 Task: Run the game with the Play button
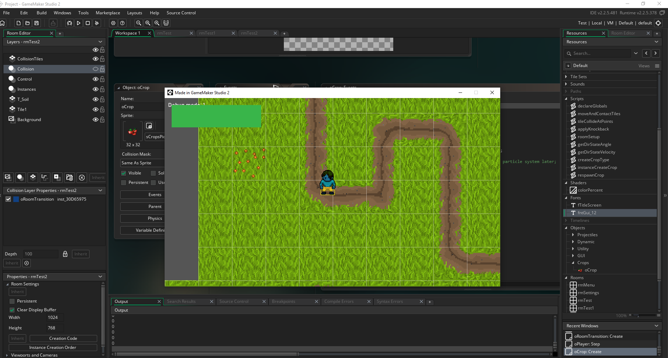[x=79, y=23]
